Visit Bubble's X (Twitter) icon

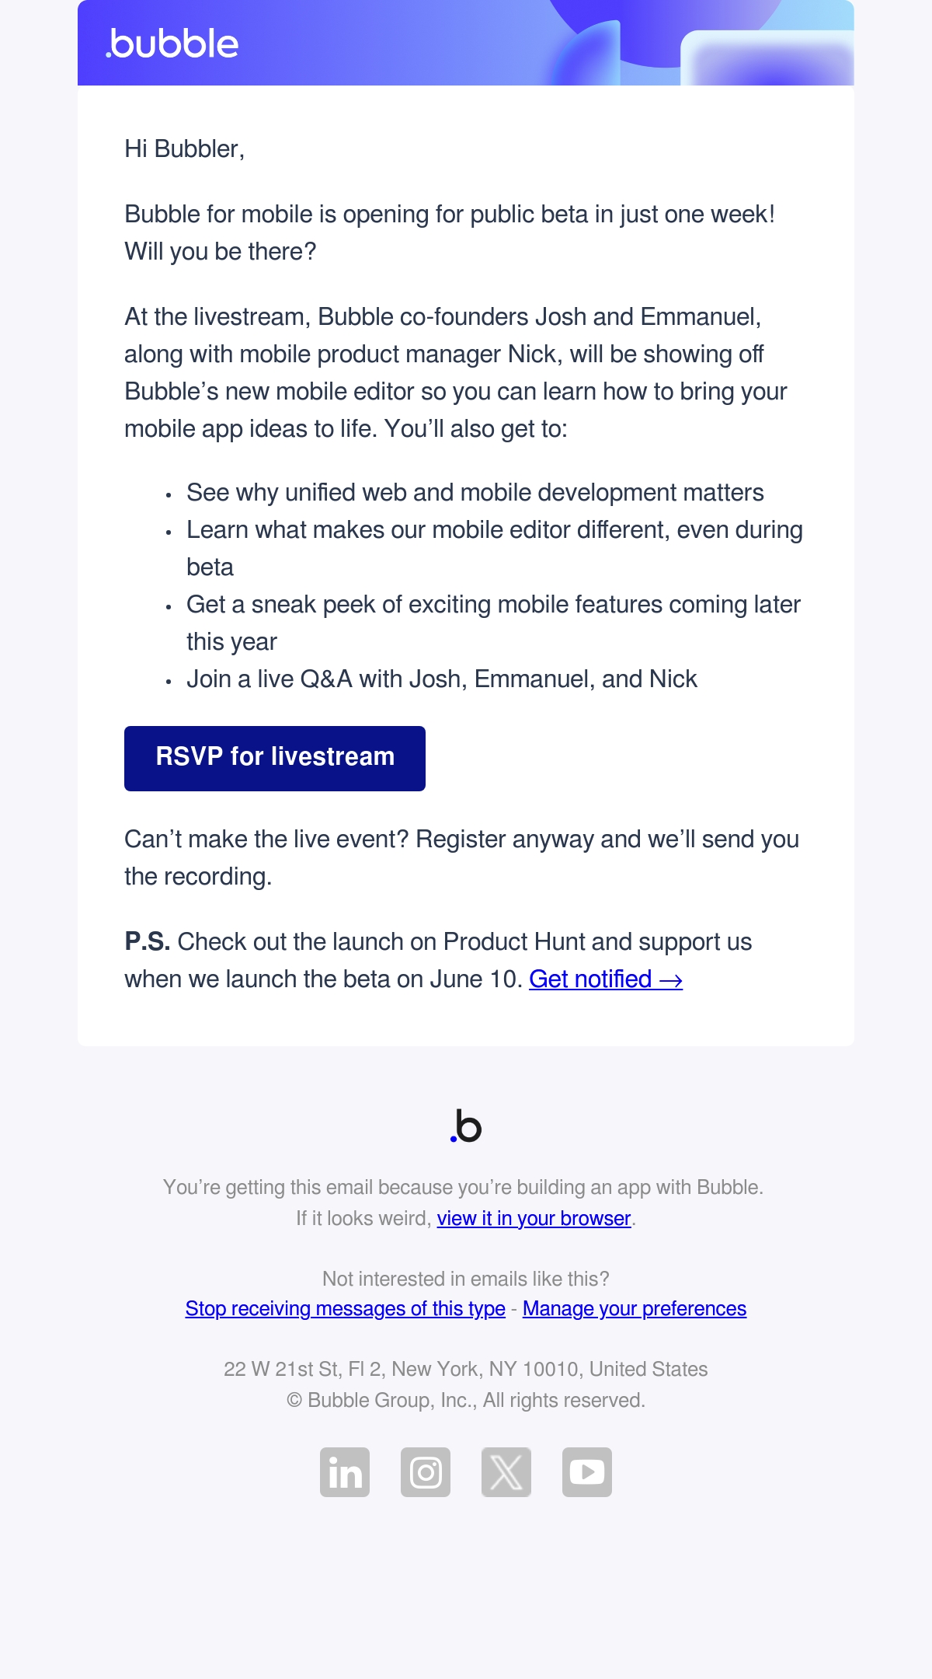[506, 1472]
